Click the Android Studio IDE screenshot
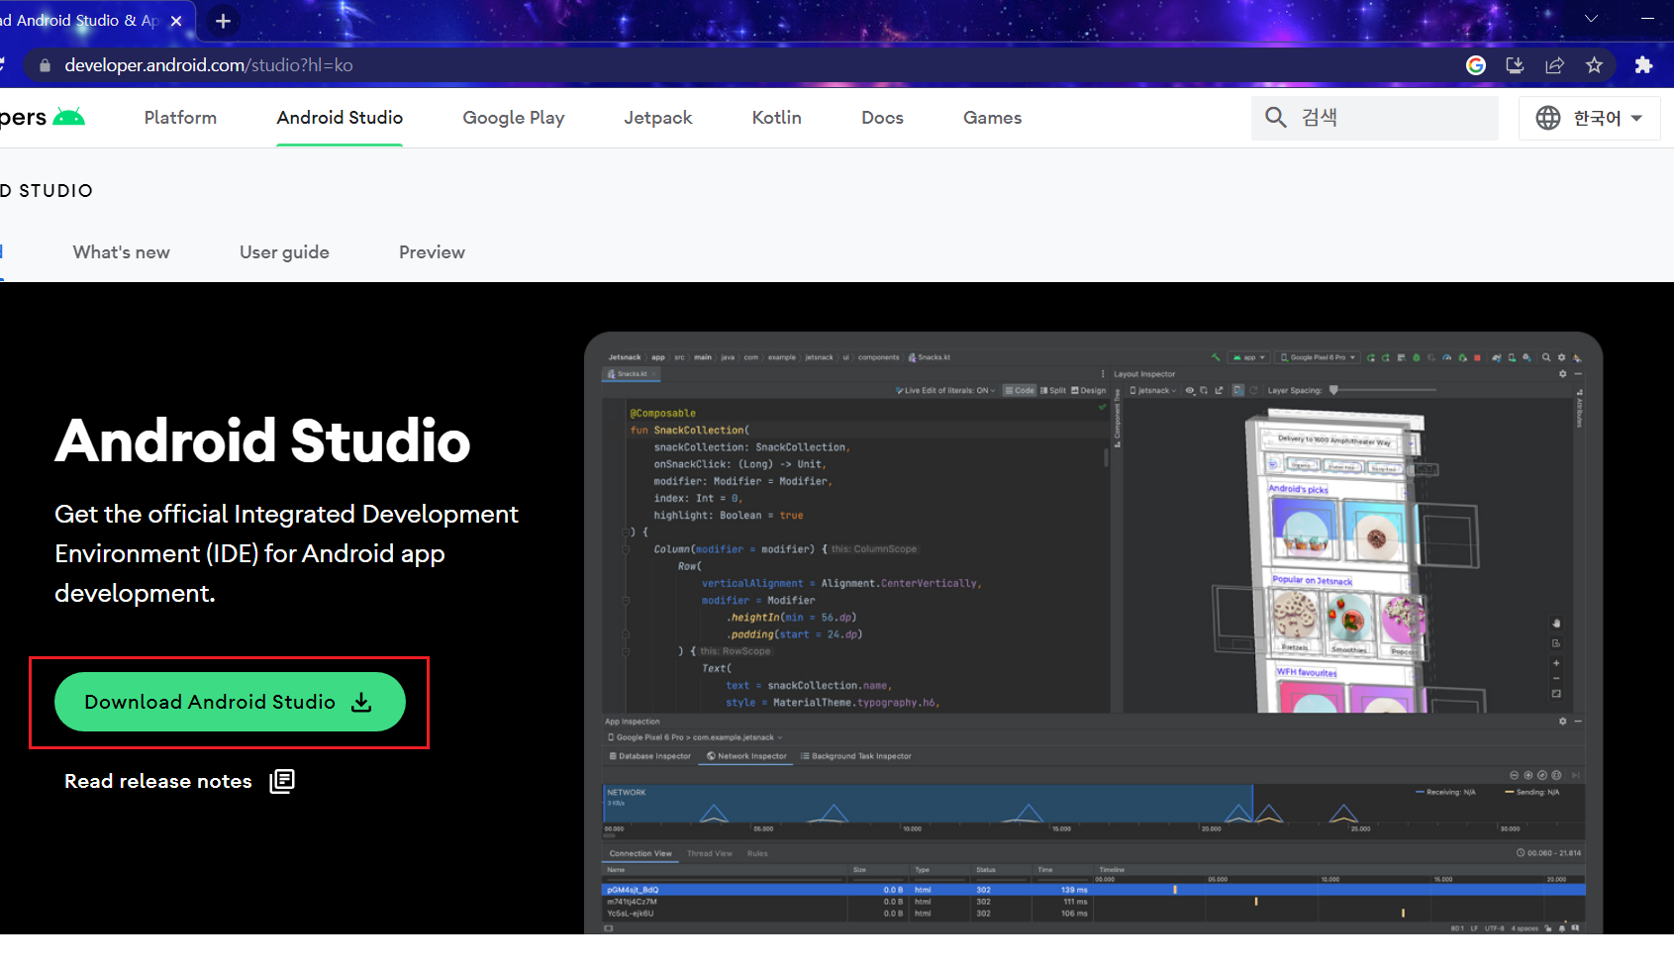1674x970 pixels. [1093, 633]
